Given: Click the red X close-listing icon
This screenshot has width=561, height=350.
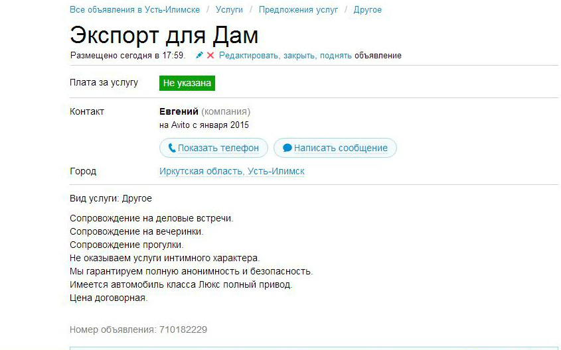Looking at the screenshot, I should tap(210, 56).
